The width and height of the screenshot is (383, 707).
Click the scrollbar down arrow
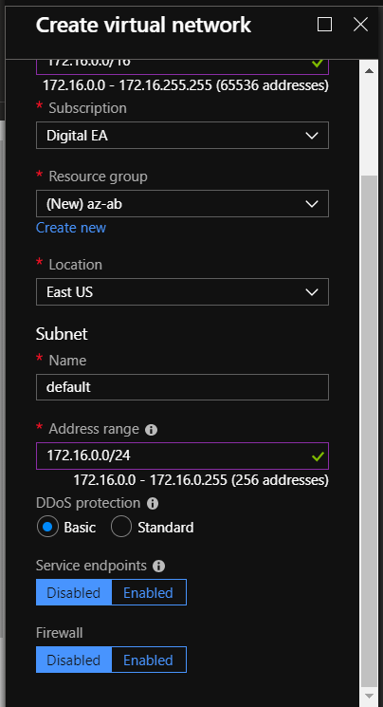tap(369, 696)
